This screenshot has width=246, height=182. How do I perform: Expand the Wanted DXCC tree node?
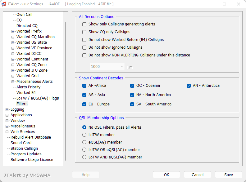[x=13, y=54]
